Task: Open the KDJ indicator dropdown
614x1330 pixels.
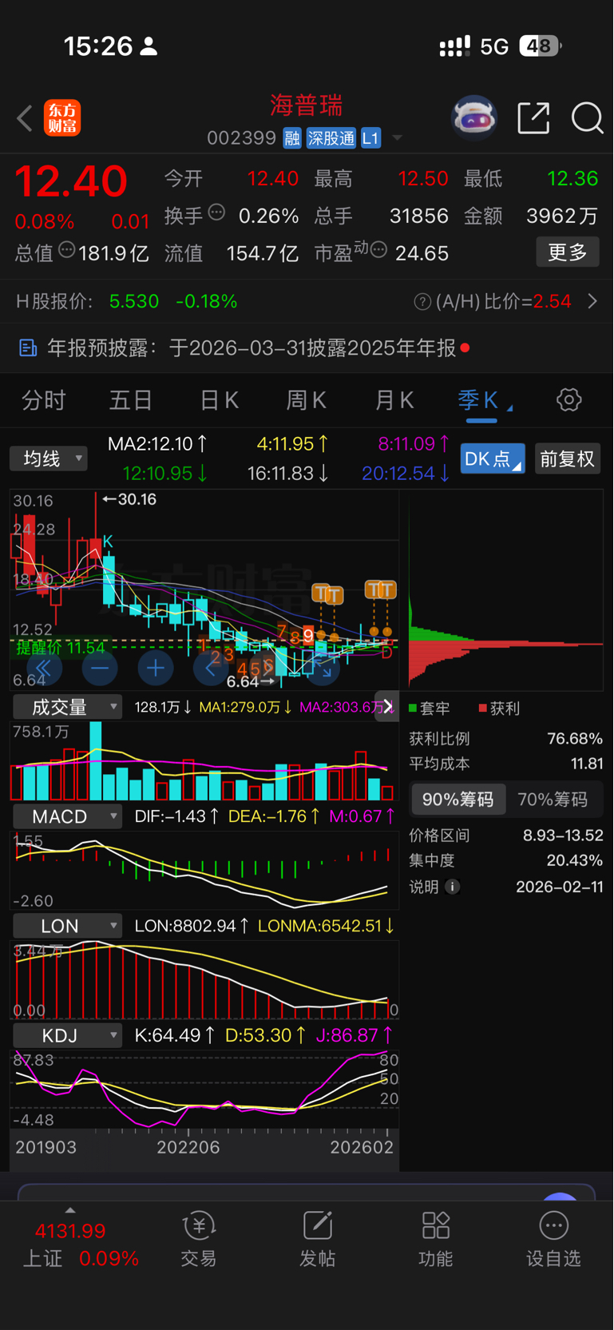Action: pyautogui.click(x=67, y=1035)
